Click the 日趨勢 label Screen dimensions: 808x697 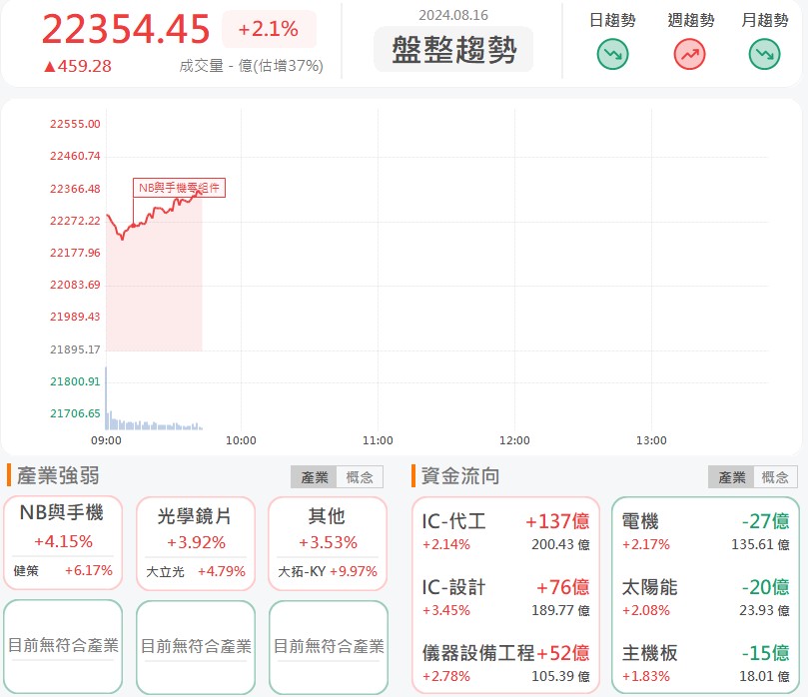612,20
